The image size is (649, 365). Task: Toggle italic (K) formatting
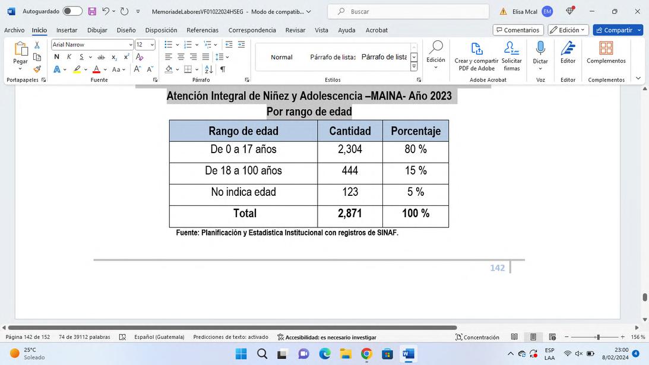click(x=69, y=57)
